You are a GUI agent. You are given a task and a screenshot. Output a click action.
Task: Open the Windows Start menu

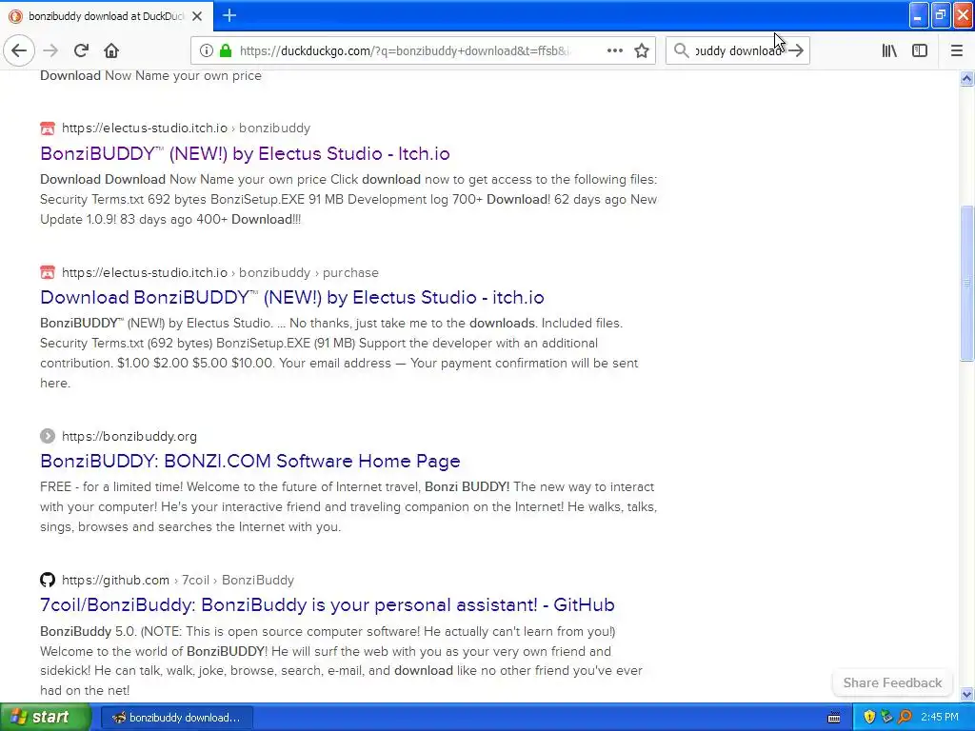(45, 717)
